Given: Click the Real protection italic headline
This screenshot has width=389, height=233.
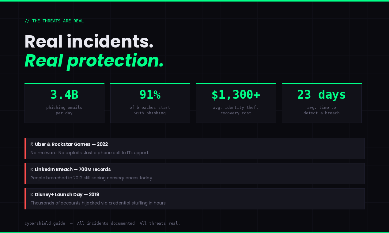Looking at the screenshot, I should pyautogui.click(x=94, y=61).
